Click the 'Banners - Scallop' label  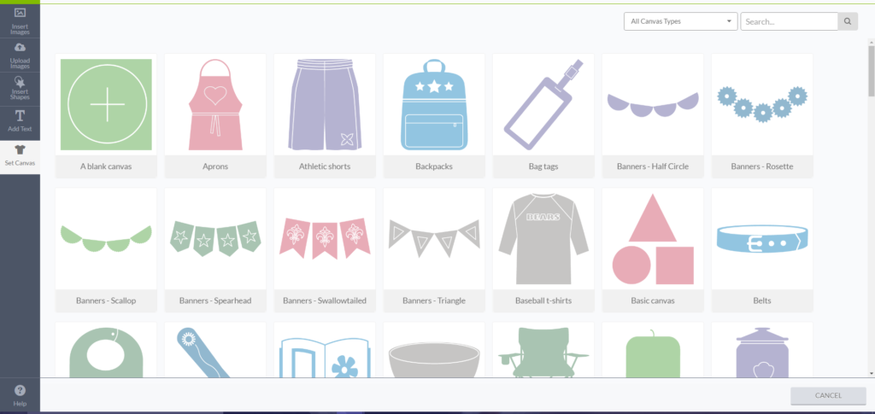[106, 300]
